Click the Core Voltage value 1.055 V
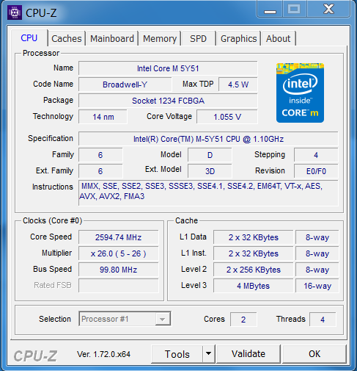Image resolution: width=357 pixels, height=371 pixels. [x=227, y=117]
